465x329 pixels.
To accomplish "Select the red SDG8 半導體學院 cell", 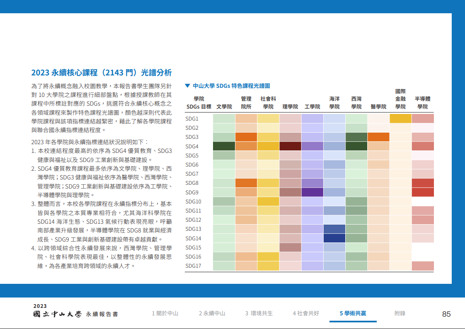I will coord(423,183).
